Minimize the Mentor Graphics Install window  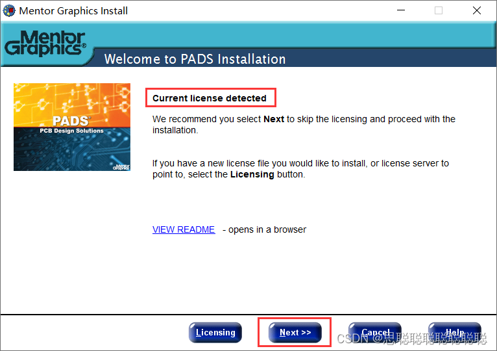(x=401, y=10)
